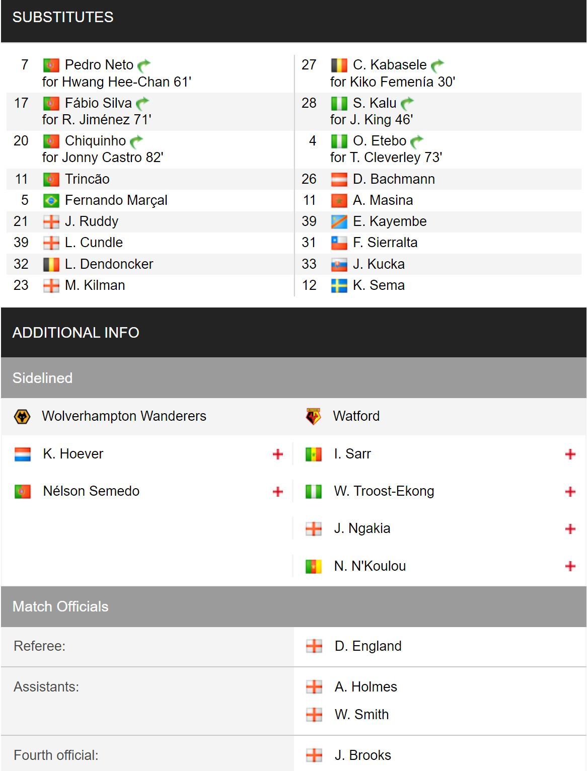Click green substitution arrow beside C. Kabasele

click(x=437, y=65)
